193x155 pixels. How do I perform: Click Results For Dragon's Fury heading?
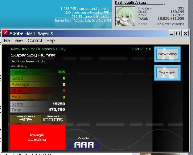(x=39, y=49)
